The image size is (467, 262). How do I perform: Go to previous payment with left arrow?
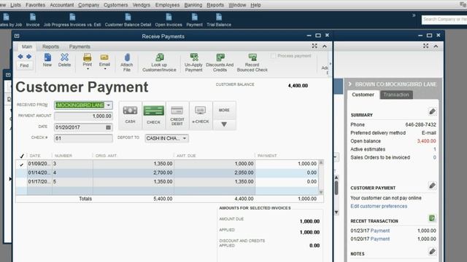point(20,57)
